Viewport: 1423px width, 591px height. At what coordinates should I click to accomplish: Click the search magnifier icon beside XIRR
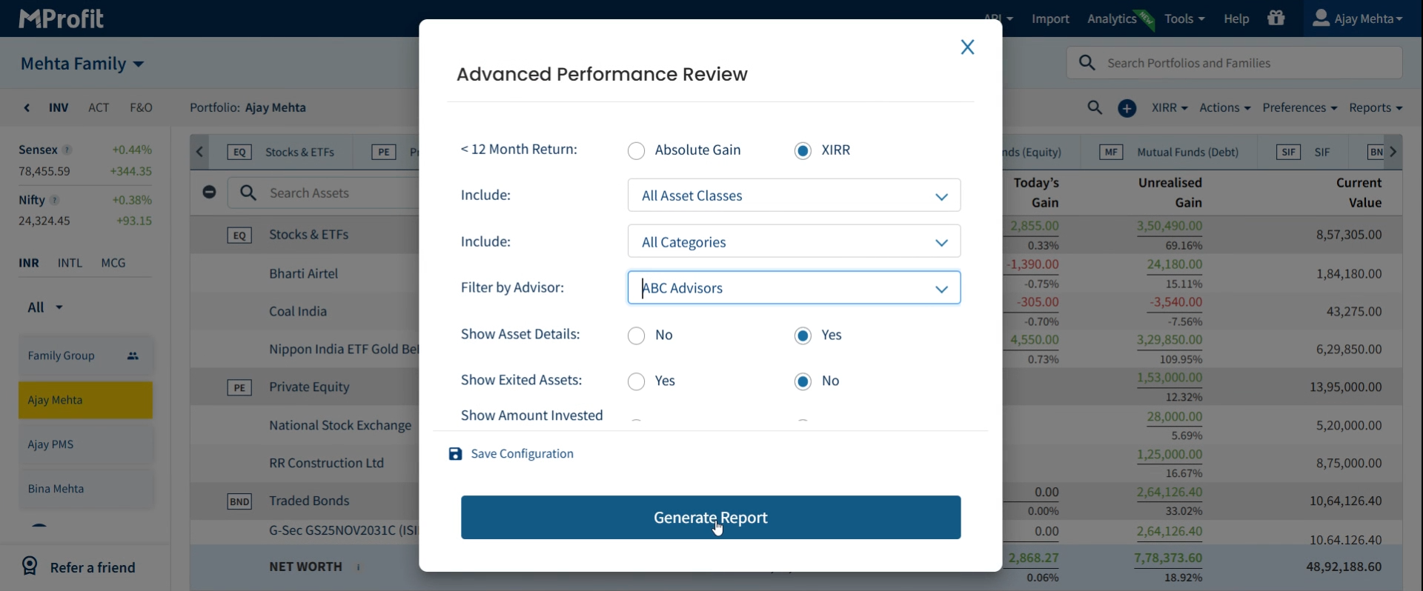1095,107
